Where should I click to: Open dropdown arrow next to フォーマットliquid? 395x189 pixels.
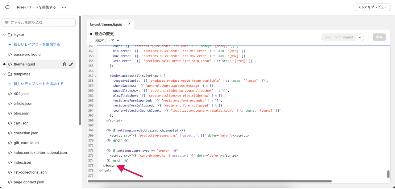pyautogui.click(x=360, y=37)
